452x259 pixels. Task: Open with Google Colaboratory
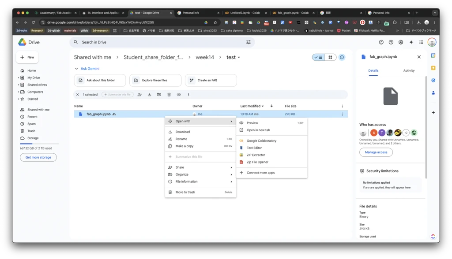(x=272, y=141)
